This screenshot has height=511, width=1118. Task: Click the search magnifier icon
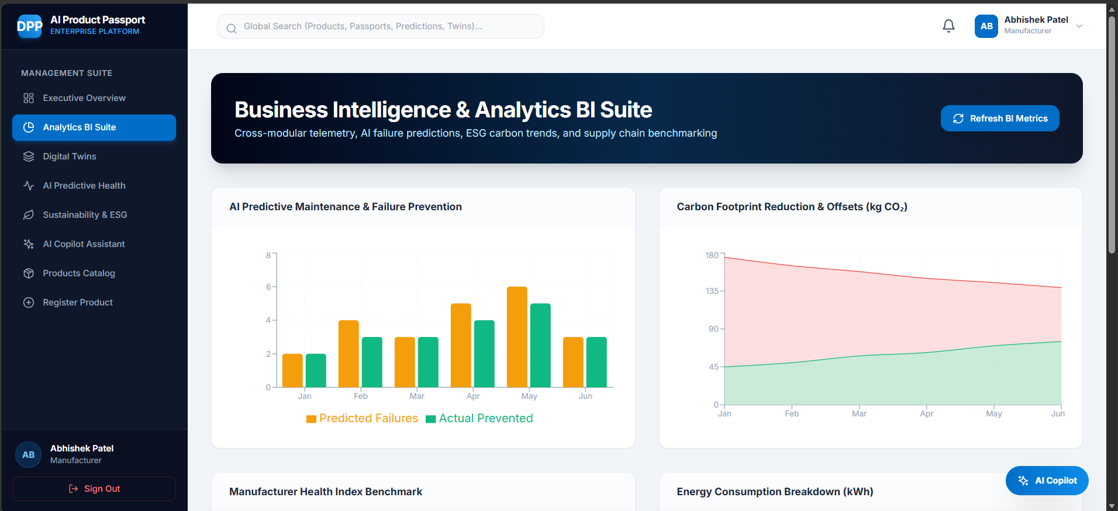point(232,28)
